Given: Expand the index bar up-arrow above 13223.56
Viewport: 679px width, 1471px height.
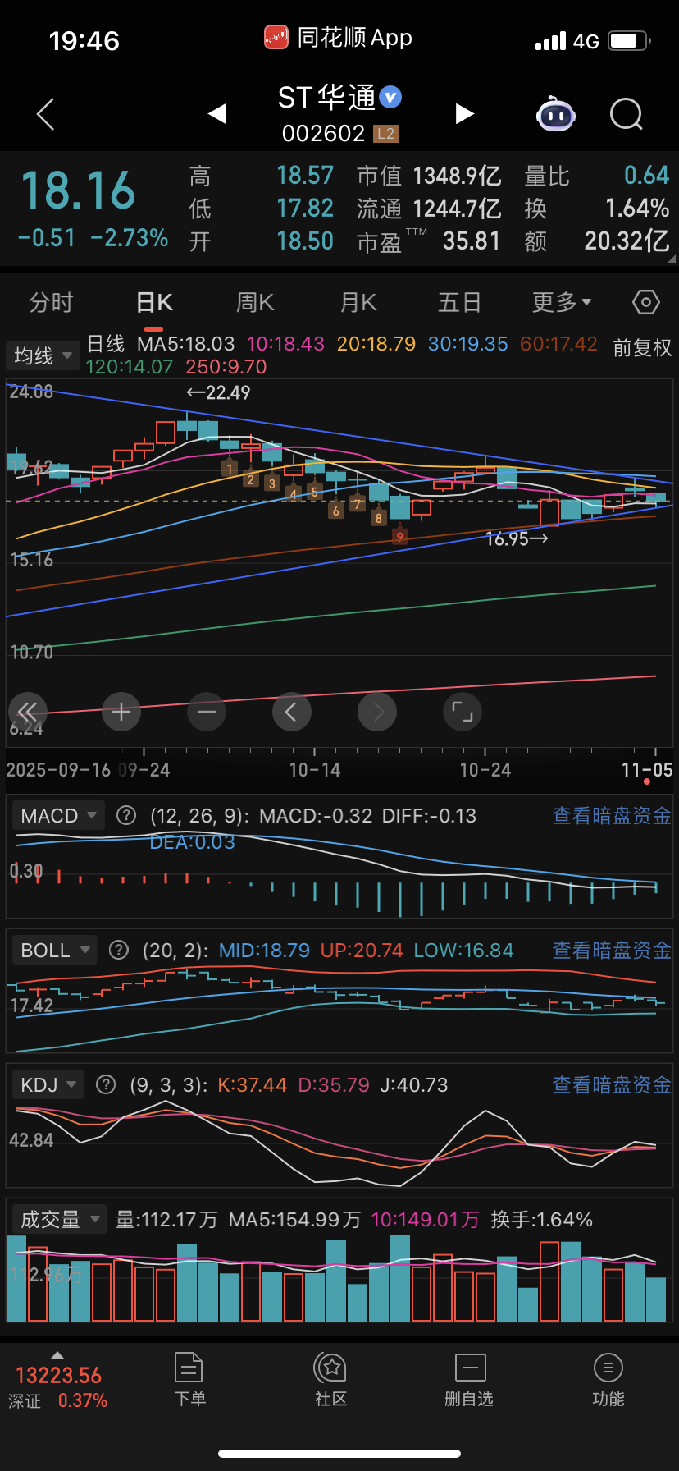Looking at the screenshot, I should (57, 1354).
